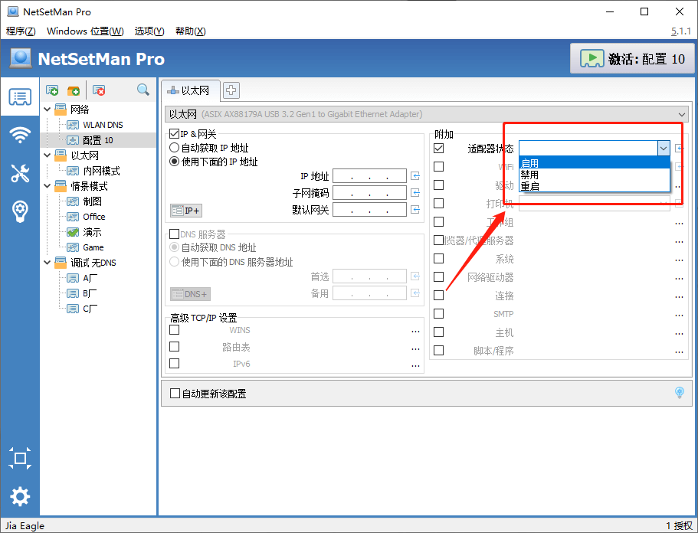Open IPv6 settings with its ellipsis button
This screenshot has height=533, width=698.
415,365
